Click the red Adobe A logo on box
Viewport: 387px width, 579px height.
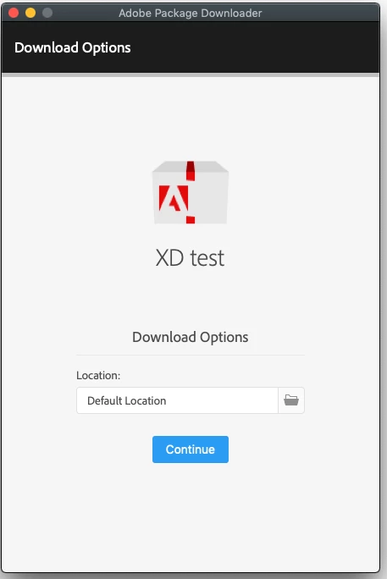(x=174, y=198)
